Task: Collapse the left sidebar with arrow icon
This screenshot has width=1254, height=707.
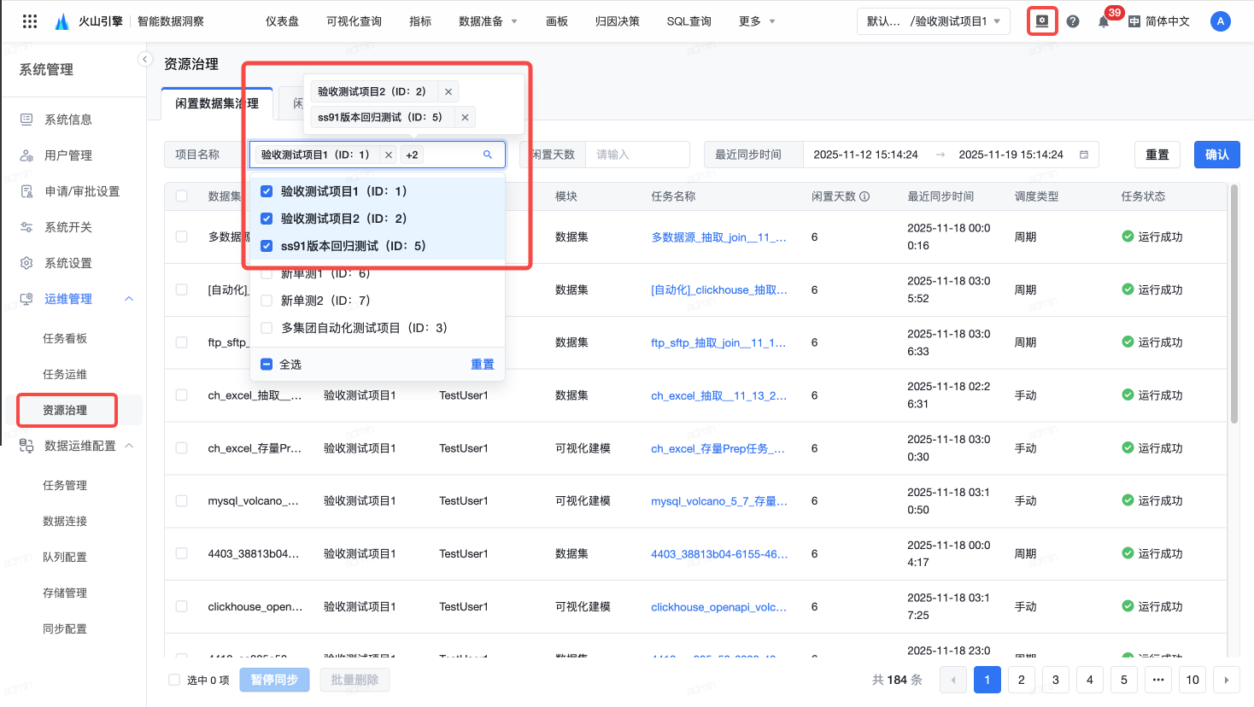Action: (145, 59)
